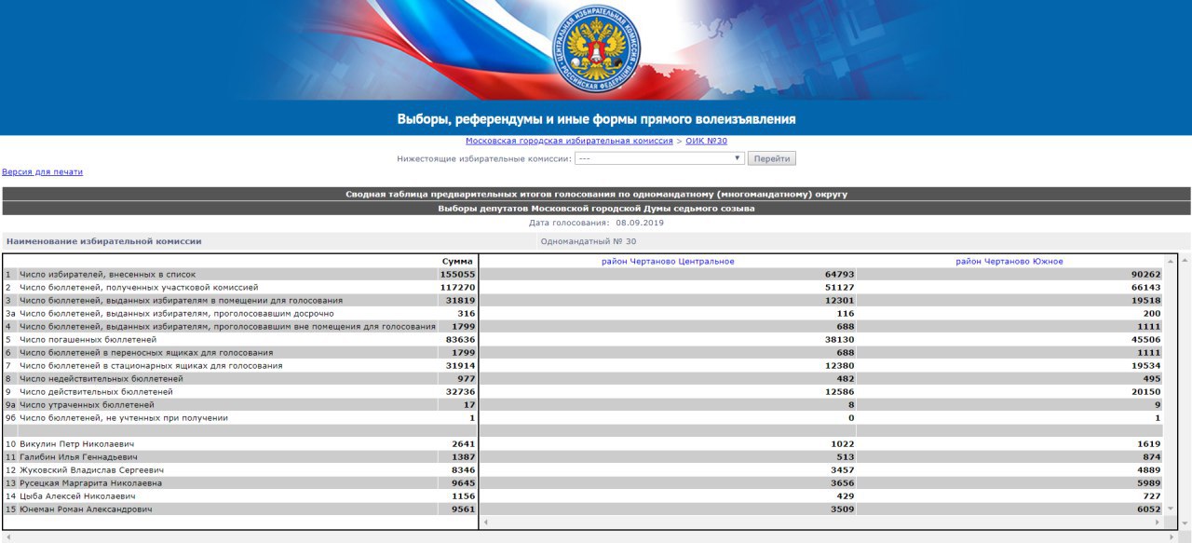
Task: Click the table's horizontal scrollbar left arrow
Action: coord(486,523)
